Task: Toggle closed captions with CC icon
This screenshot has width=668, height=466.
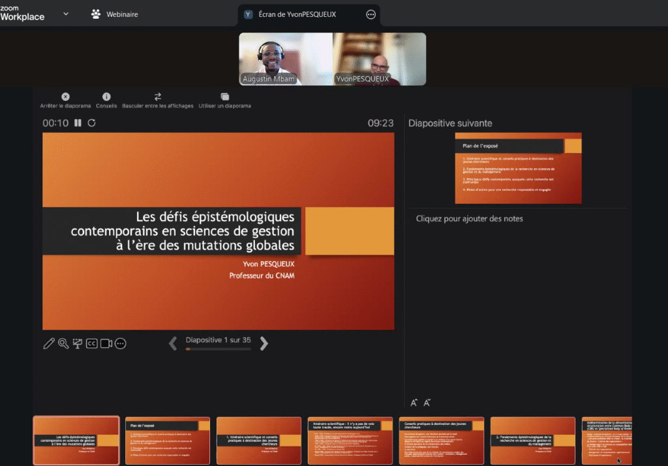Action: [x=92, y=343]
